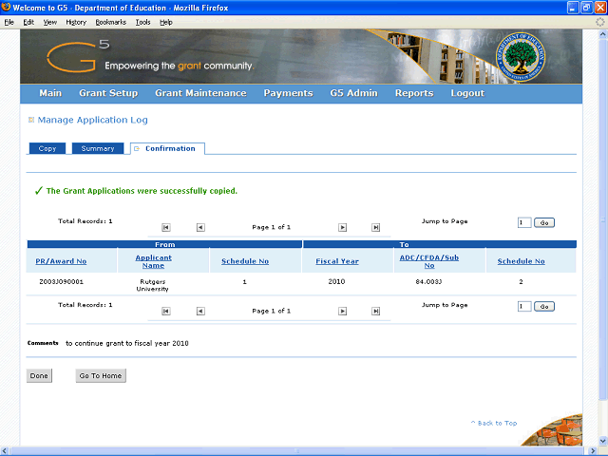608x456 pixels.
Task: Open the View menu
Action: pos(50,22)
